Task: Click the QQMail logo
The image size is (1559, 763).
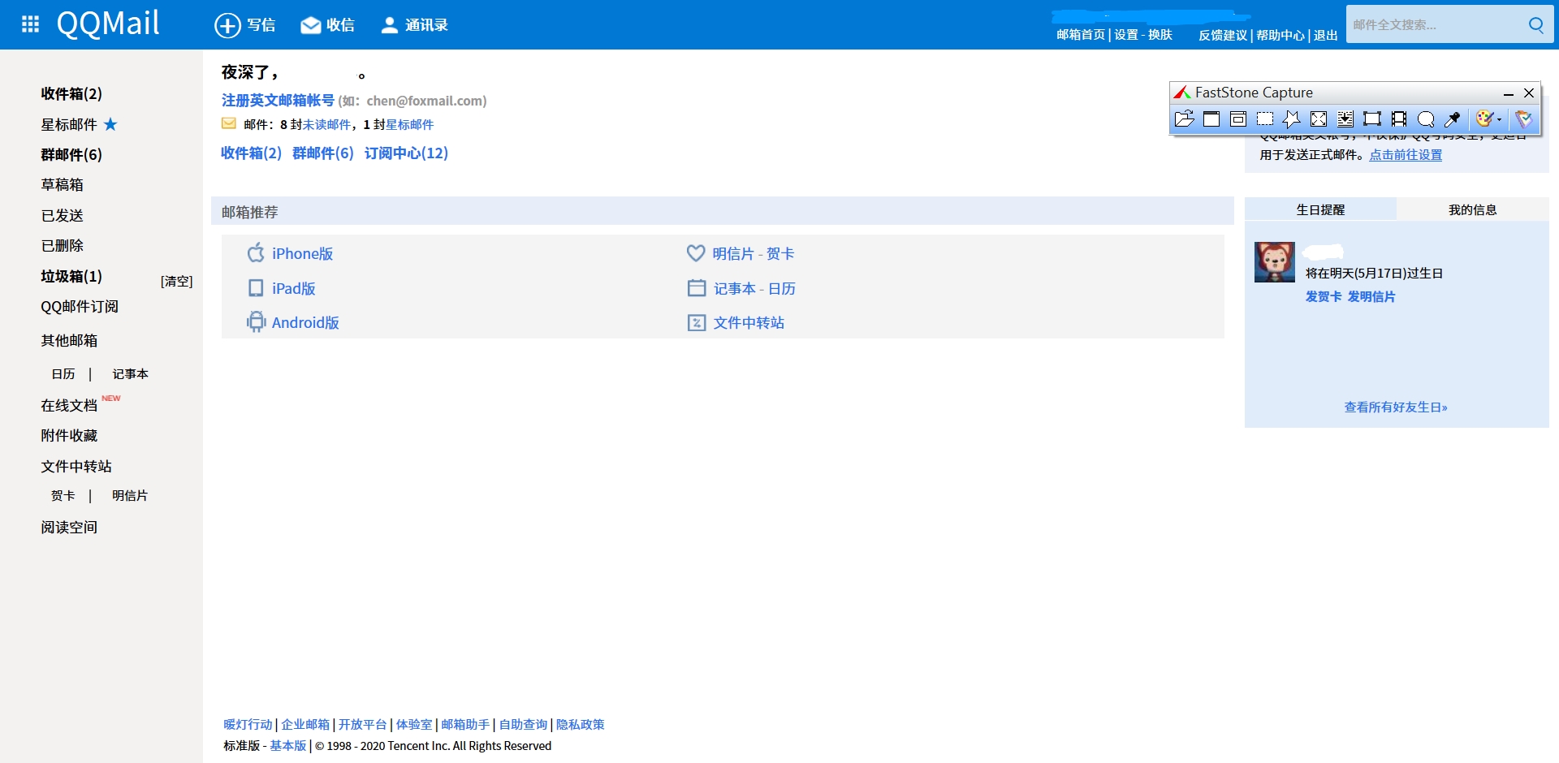Action: coord(108,24)
